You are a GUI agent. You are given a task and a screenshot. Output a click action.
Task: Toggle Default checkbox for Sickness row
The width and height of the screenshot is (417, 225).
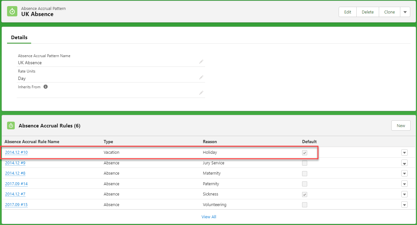pyautogui.click(x=305, y=195)
